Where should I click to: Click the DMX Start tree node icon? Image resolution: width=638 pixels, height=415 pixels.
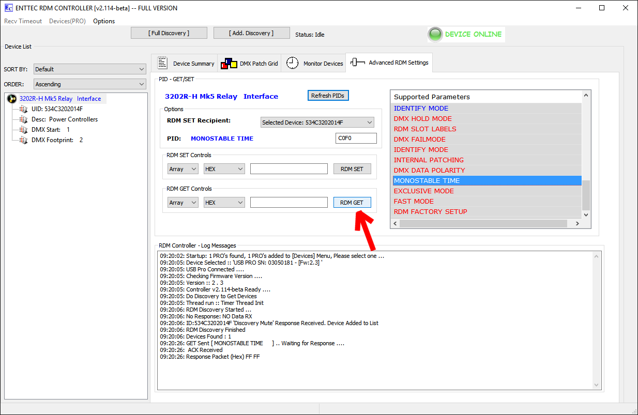point(23,130)
